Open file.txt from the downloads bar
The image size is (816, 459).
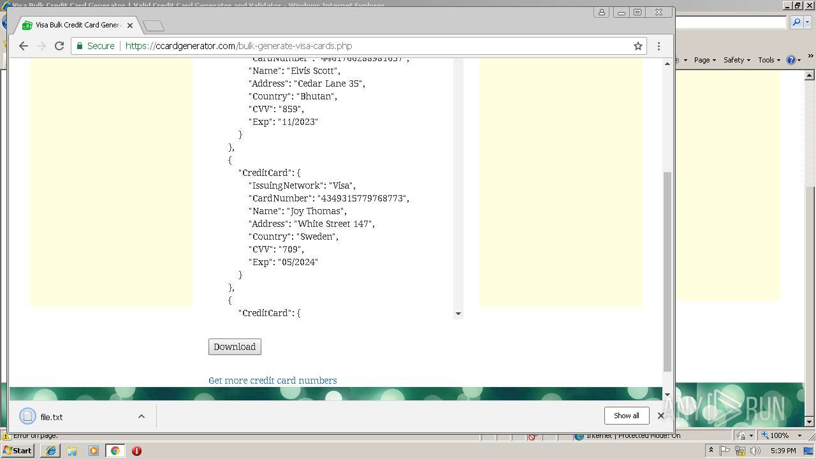52,417
